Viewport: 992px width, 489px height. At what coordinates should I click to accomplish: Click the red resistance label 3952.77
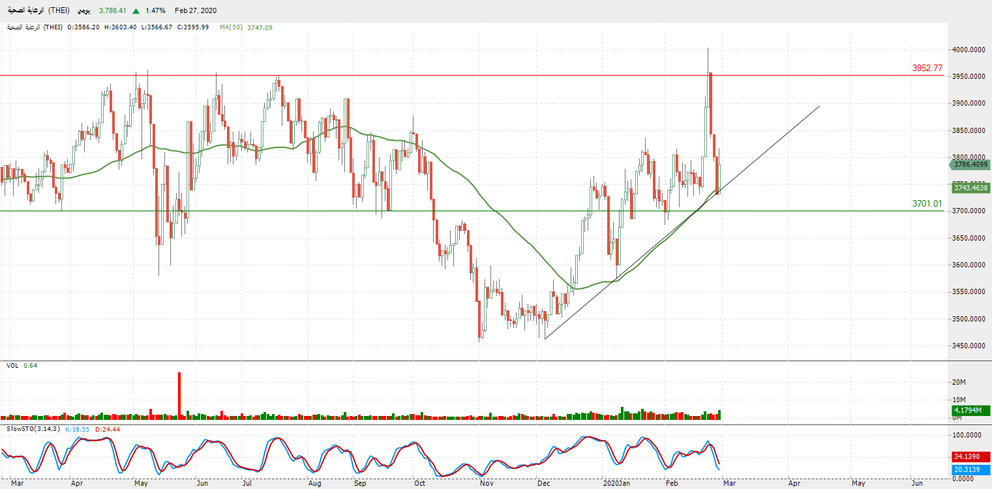(x=927, y=68)
